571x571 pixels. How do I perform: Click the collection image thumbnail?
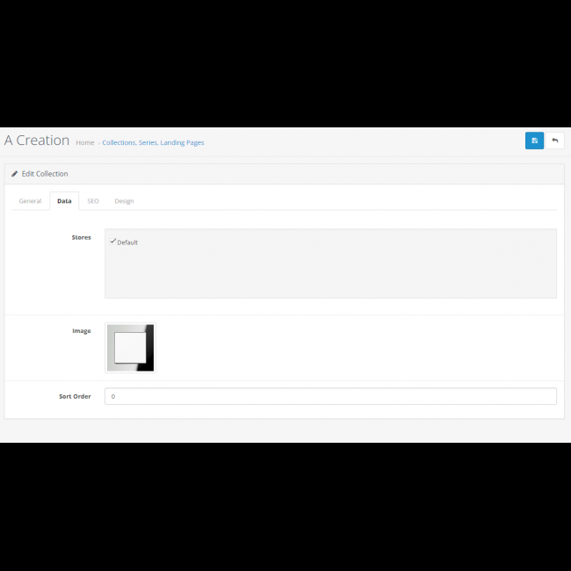[x=130, y=348]
